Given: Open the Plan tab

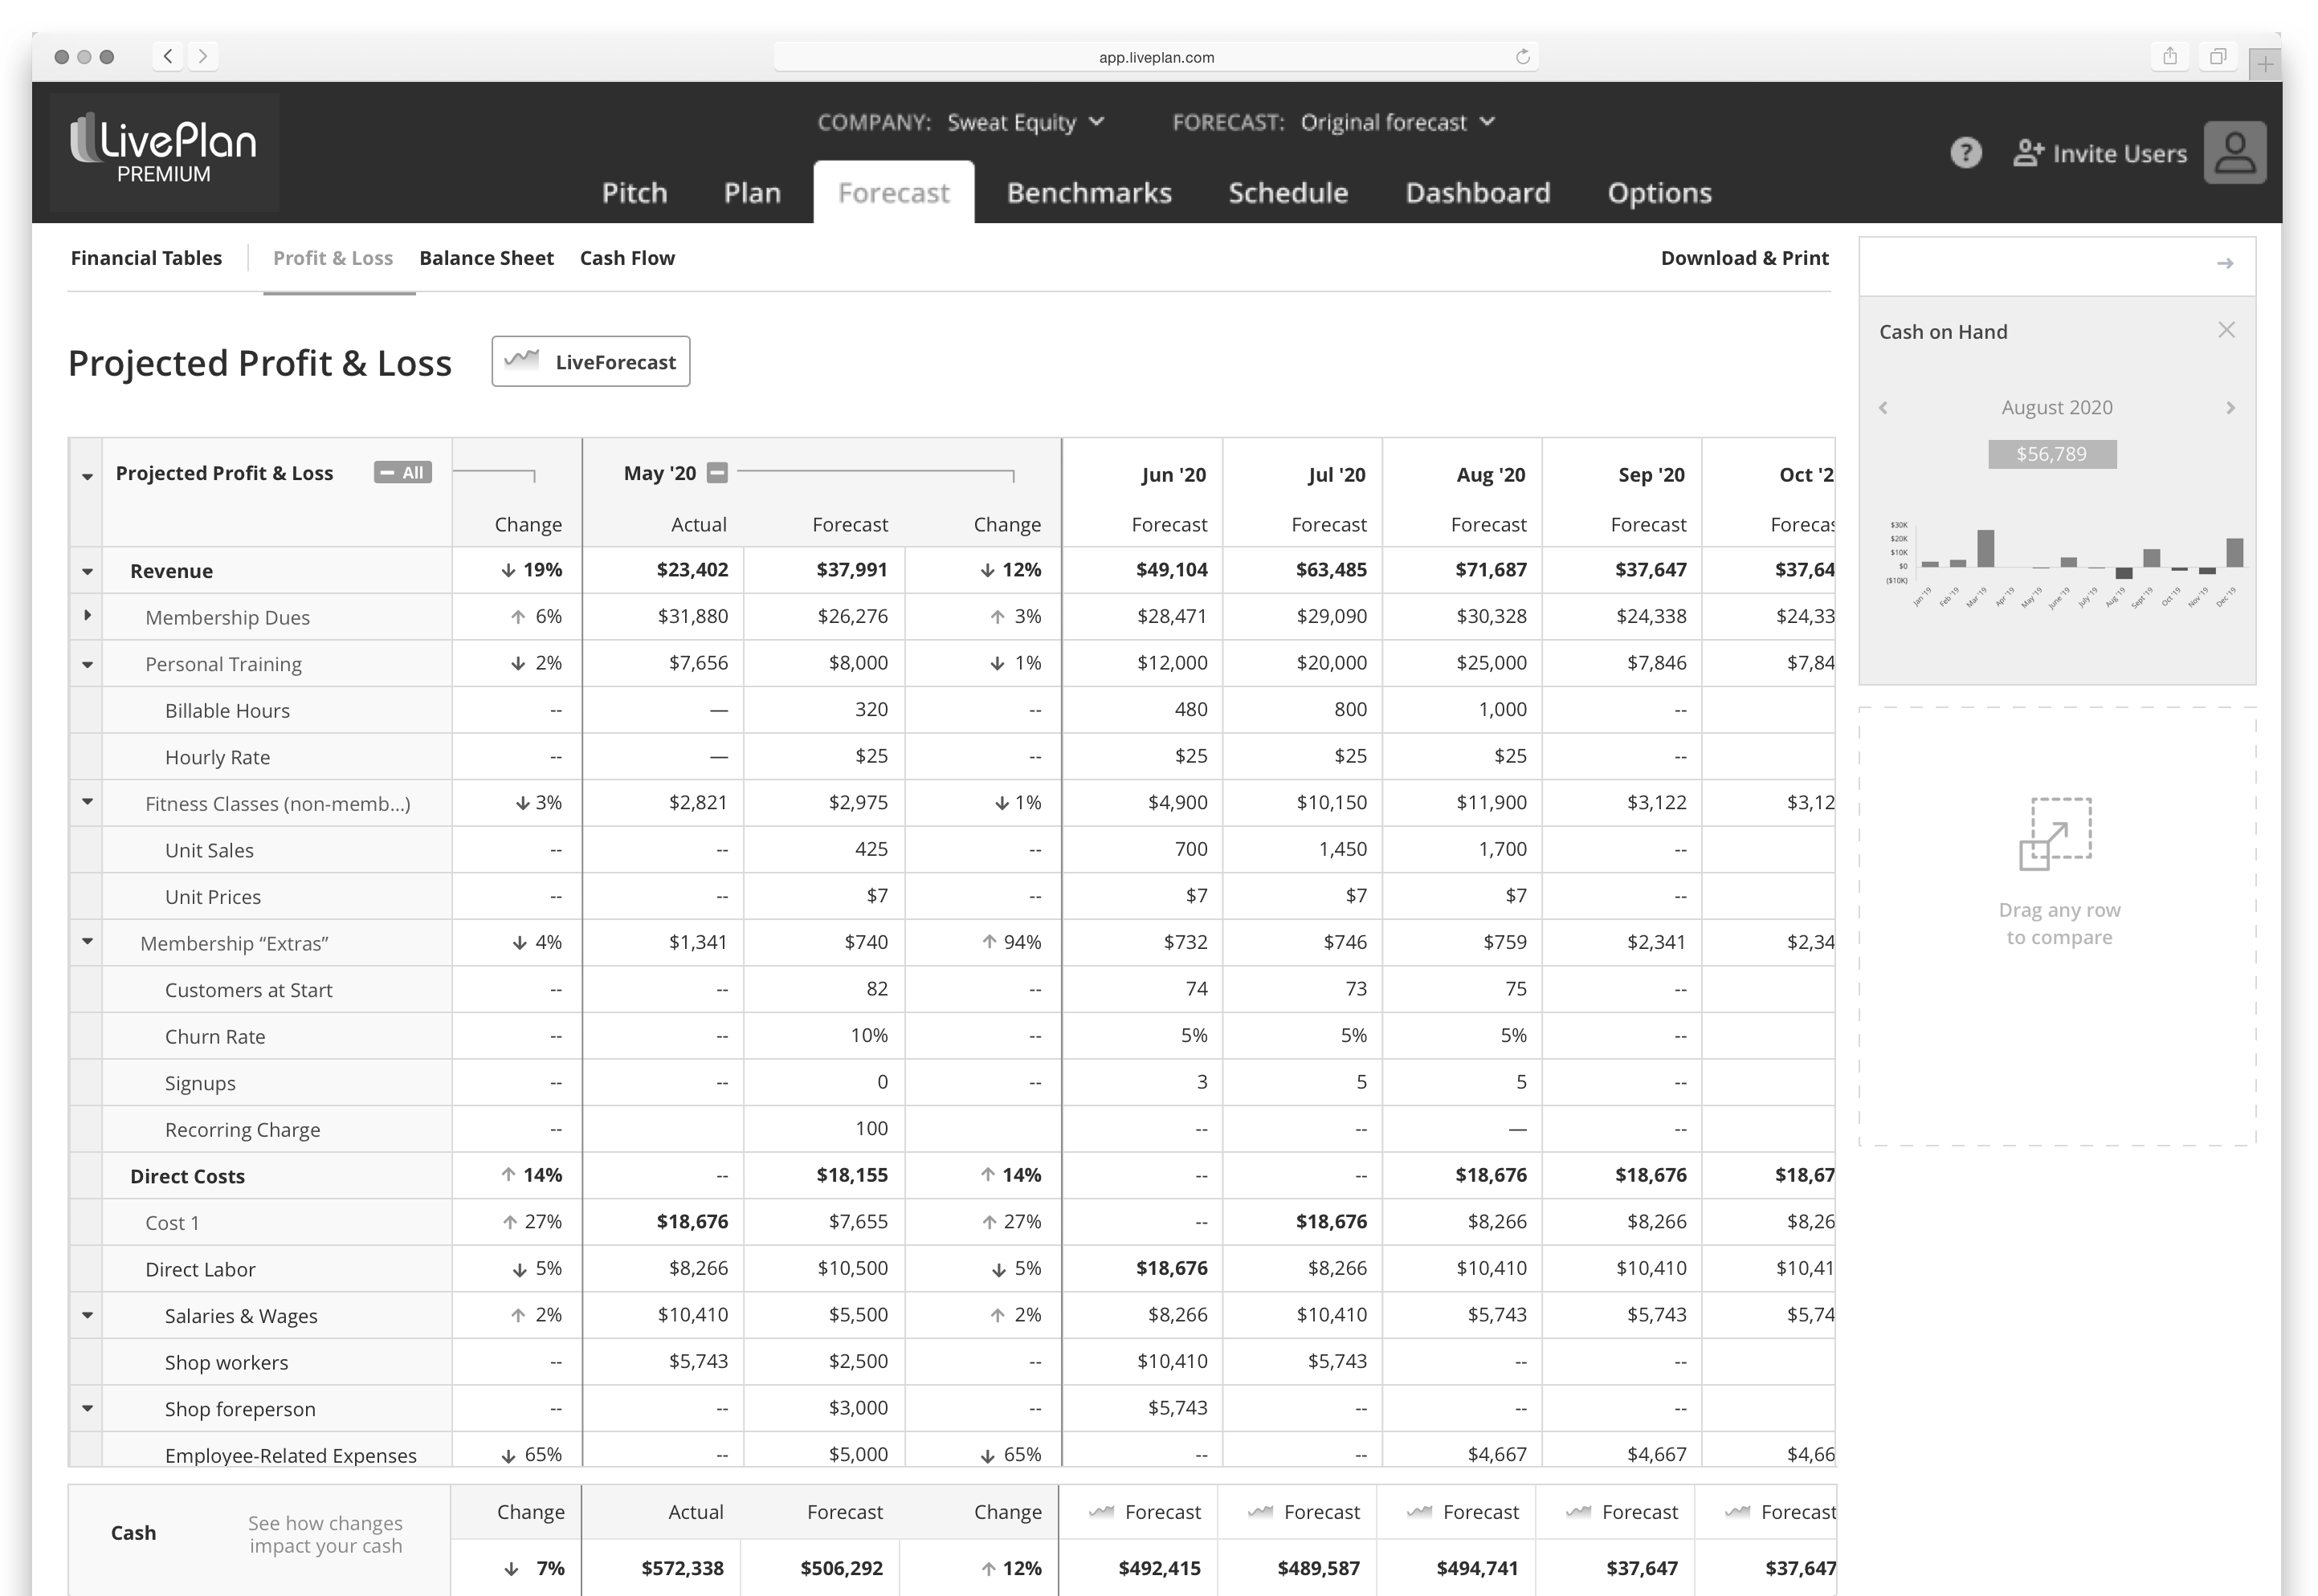Looking at the screenshot, I should [x=753, y=193].
